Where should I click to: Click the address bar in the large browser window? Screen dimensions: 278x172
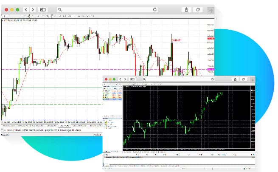(106, 9)
